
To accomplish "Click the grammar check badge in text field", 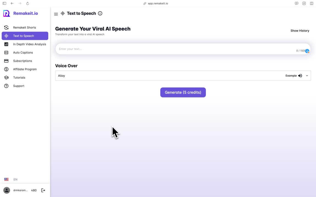I will 307,51.
